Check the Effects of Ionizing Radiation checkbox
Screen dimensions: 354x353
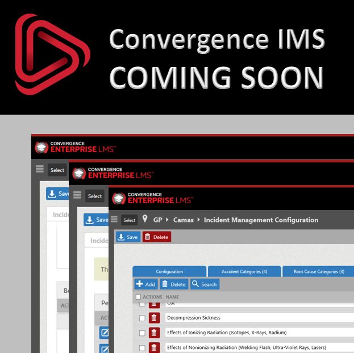[x=142, y=333]
